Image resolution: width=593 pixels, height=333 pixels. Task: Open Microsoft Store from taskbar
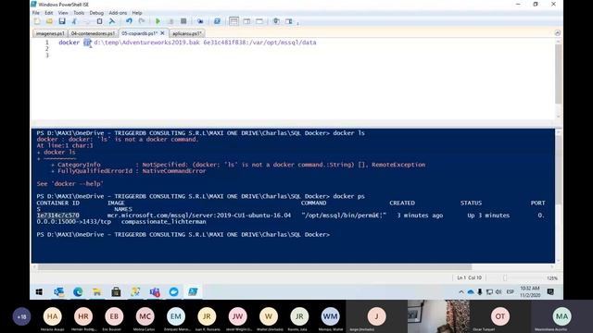[116, 292]
